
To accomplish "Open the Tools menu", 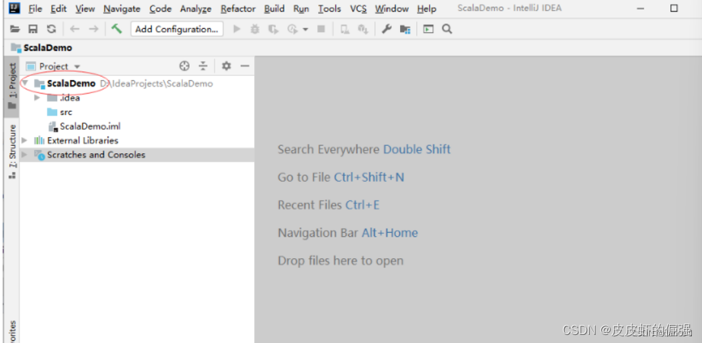I will click(x=329, y=9).
